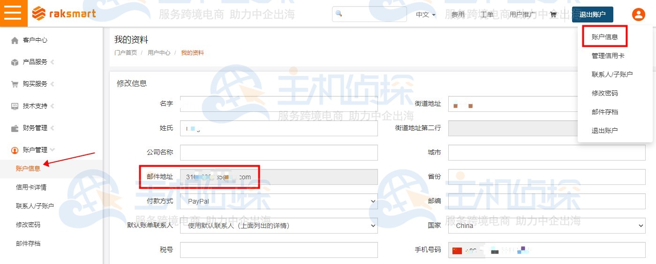Click the search magnifier icon
Image resolution: width=656 pixels, height=264 pixels.
tap(339, 14)
